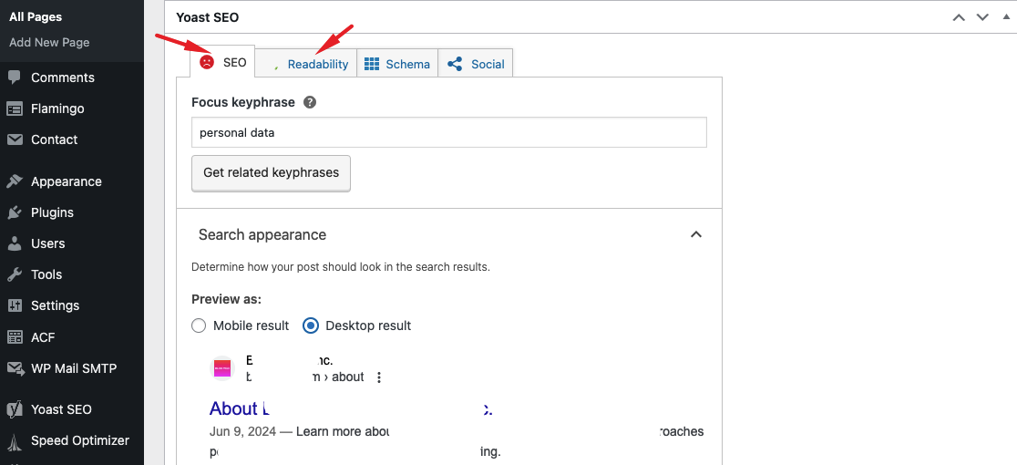Click the Speed Optimizer icon
Viewport: 1017px width, 465px height.
(x=15, y=441)
